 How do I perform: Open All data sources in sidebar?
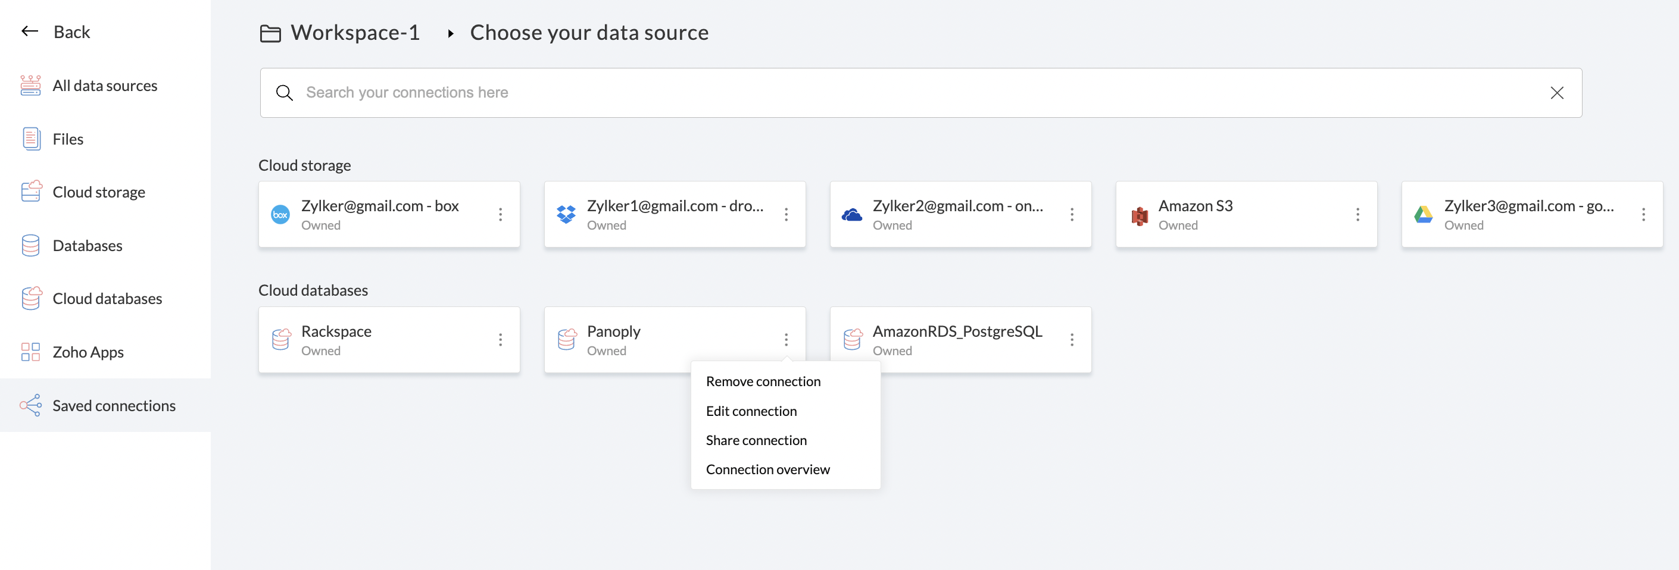(x=104, y=85)
